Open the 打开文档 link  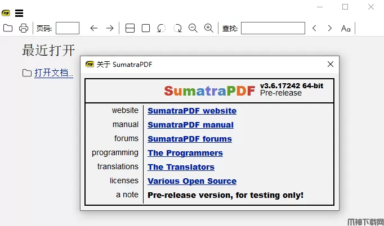53,73
